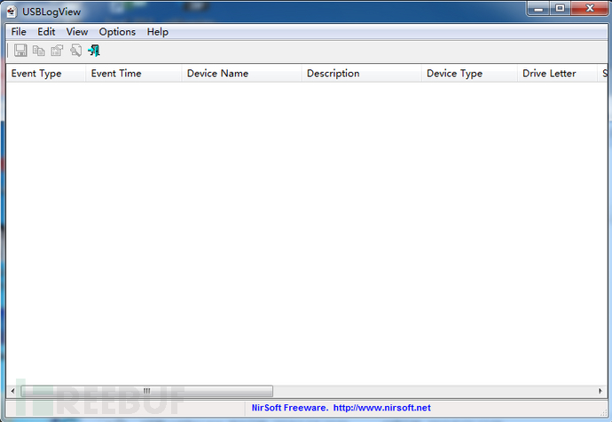Open the Help menu
The image size is (612, 422).
(x=157, y=32)
